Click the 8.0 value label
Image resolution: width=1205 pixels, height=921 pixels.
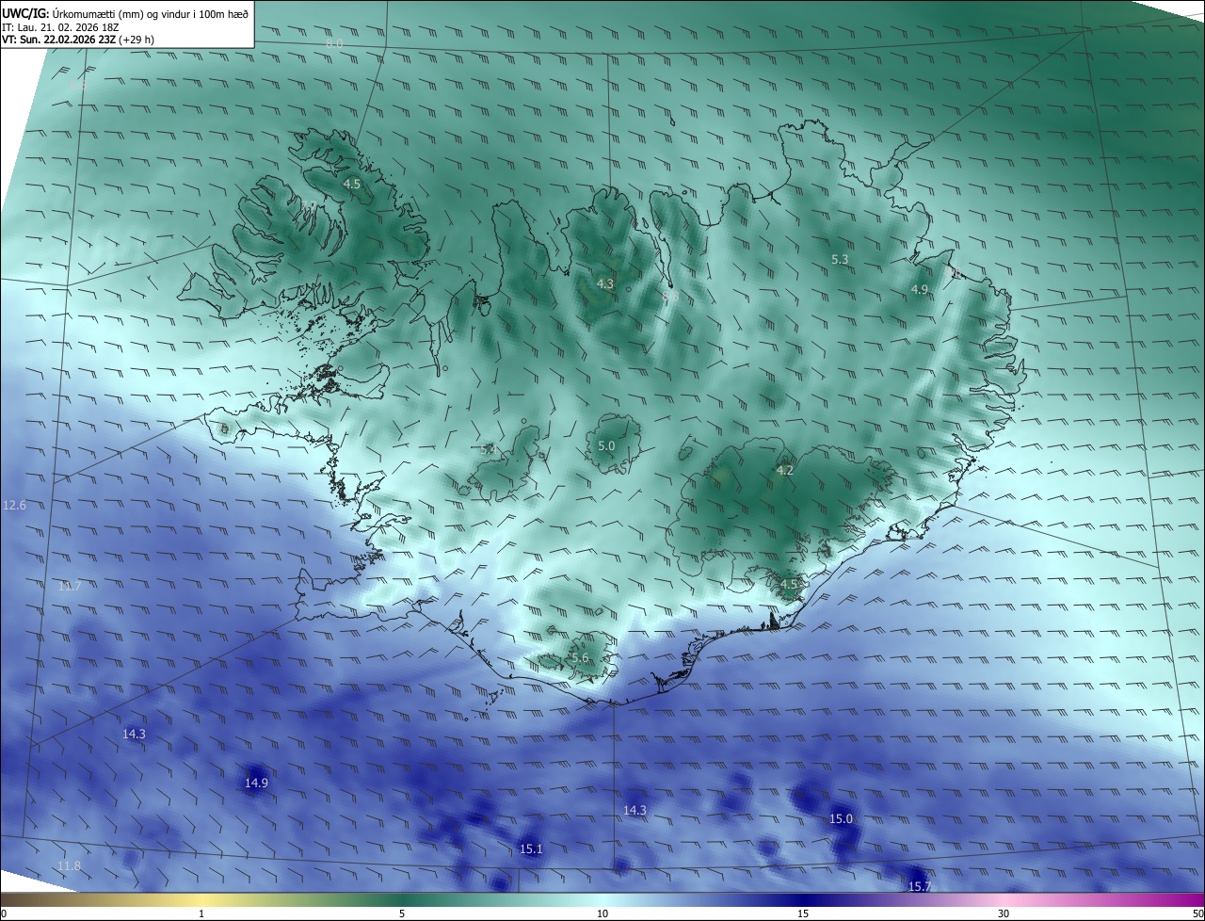334,44
